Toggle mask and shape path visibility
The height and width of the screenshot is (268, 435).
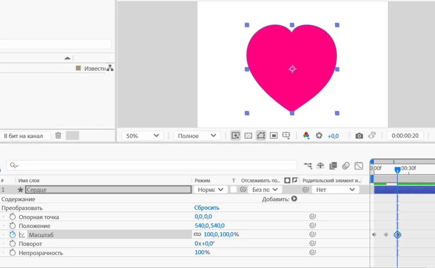coord(261,136)
